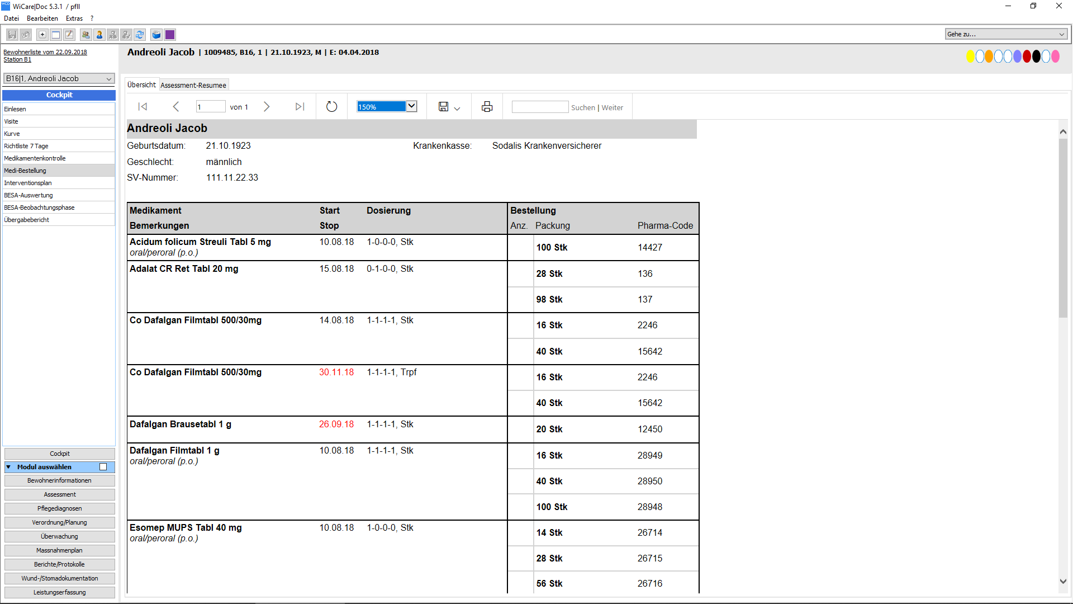Open the question mark help menu

coord(92,18)
